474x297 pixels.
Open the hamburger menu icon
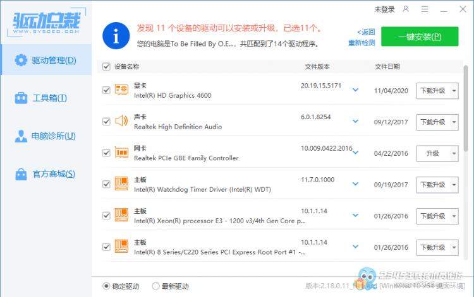pos(425,9)
